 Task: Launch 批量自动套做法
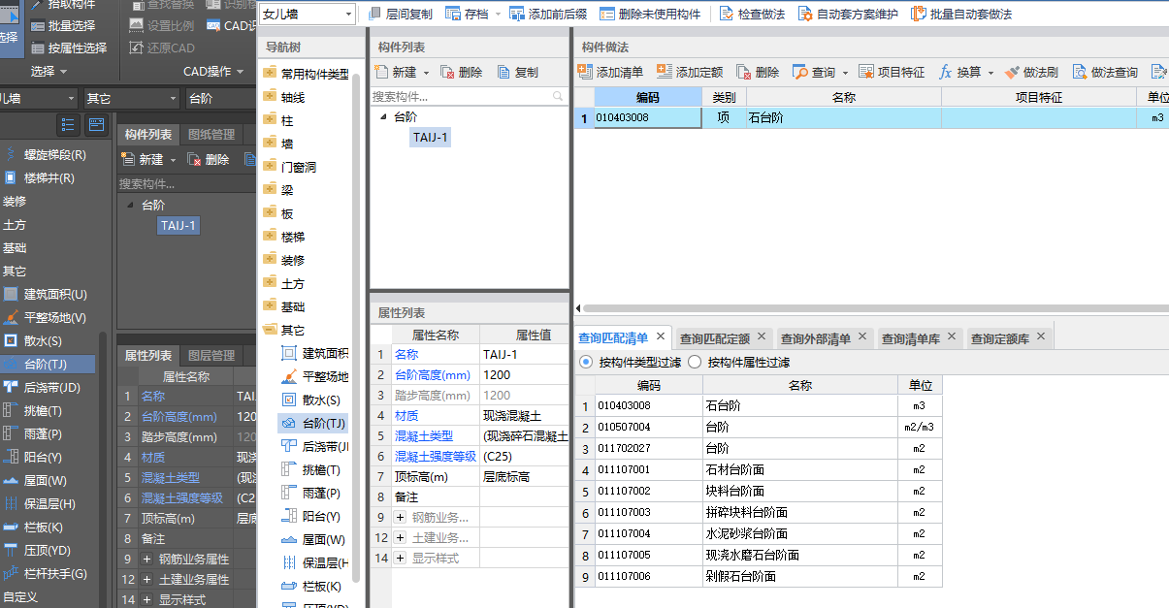pyautogui.click(x=960, y=15)
